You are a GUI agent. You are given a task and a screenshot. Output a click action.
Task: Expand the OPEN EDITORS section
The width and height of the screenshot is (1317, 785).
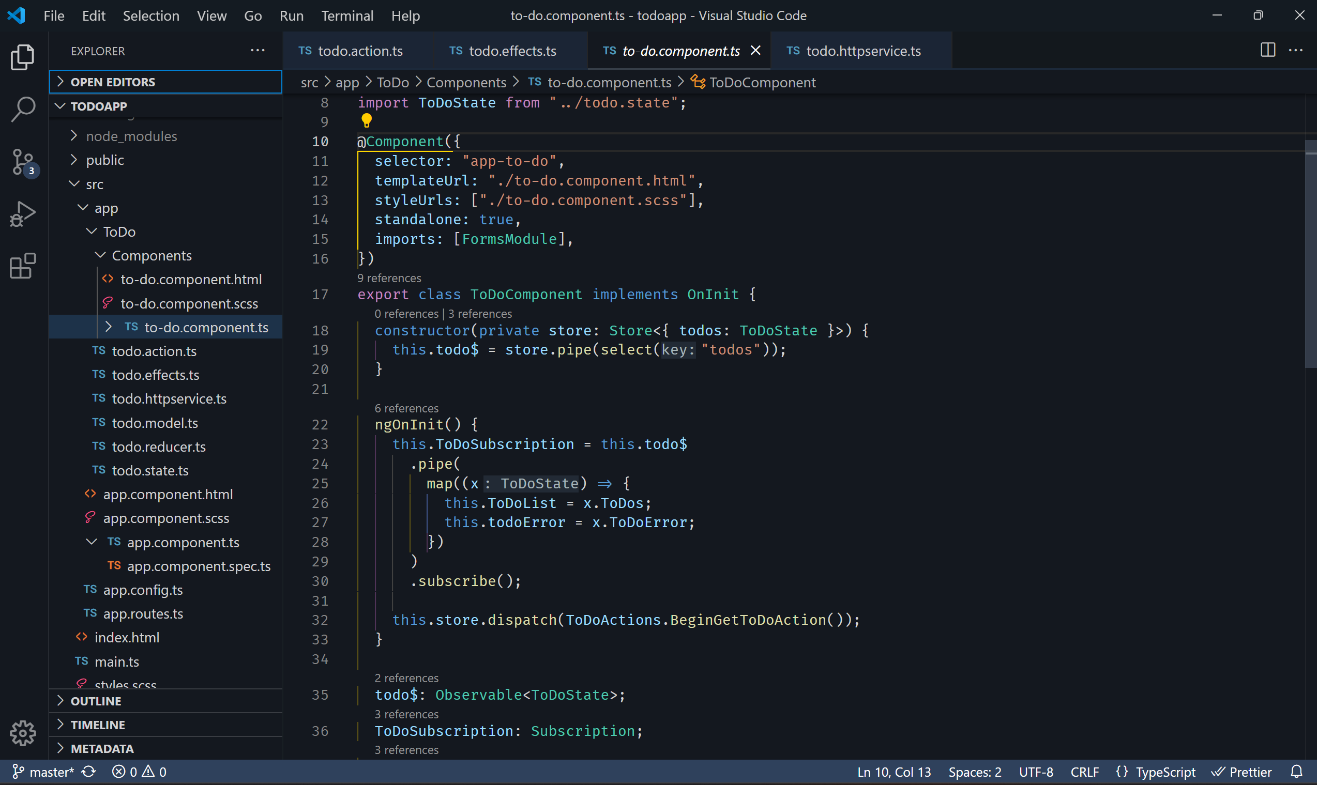(113, 82)
